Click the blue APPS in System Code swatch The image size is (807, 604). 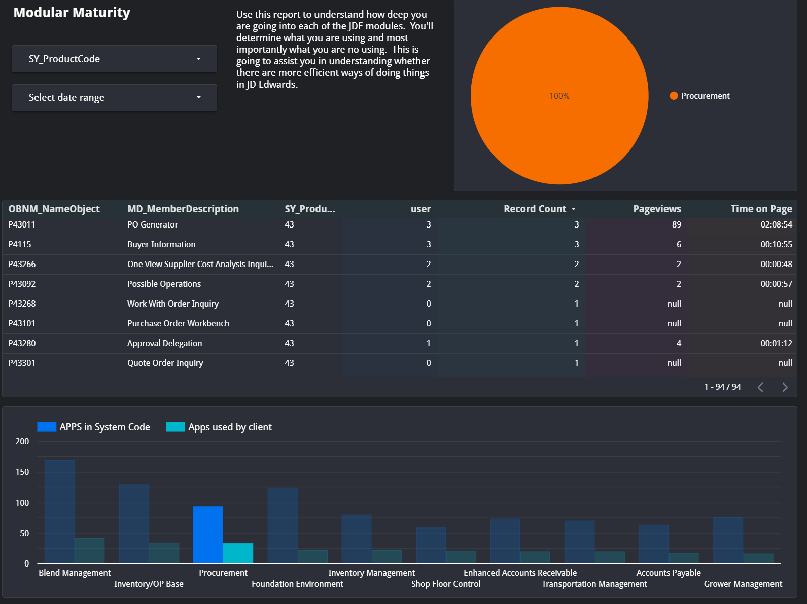(47, 427)
